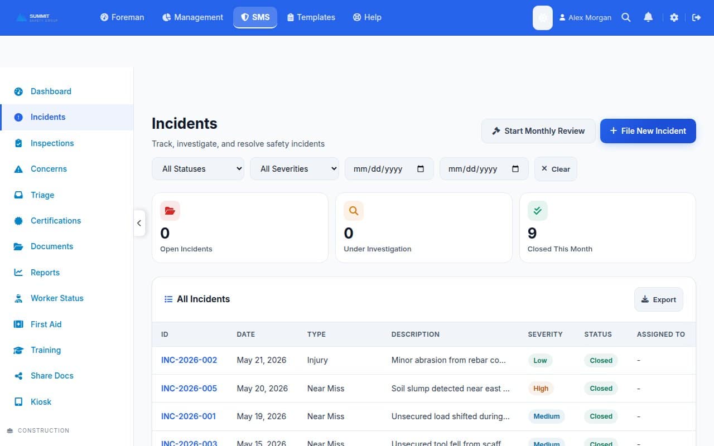714x446 pixels.
Task: Select the SMS tab
Action: pos(255,17)
